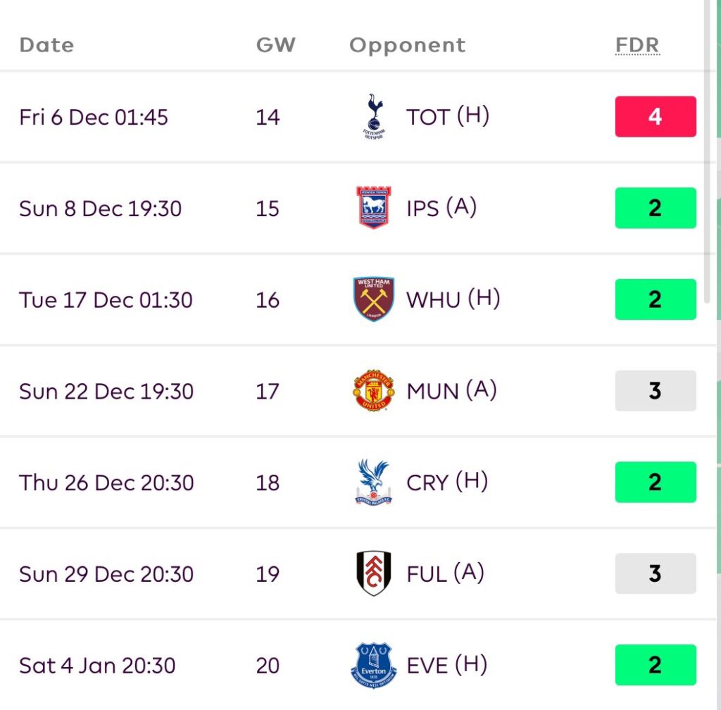
Task: Click the Fulham club badge
Action: tap(373, 574)
